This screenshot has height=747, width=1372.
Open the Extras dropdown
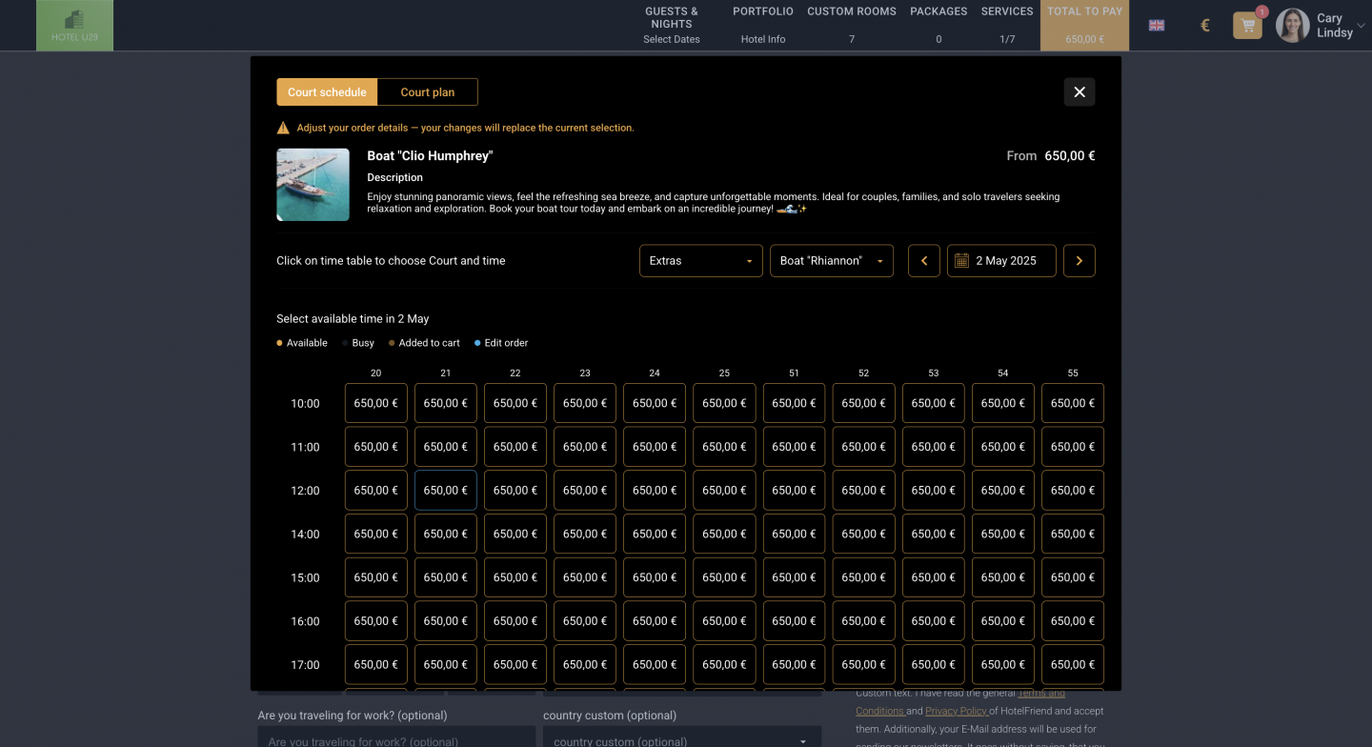tap(700, 261)
